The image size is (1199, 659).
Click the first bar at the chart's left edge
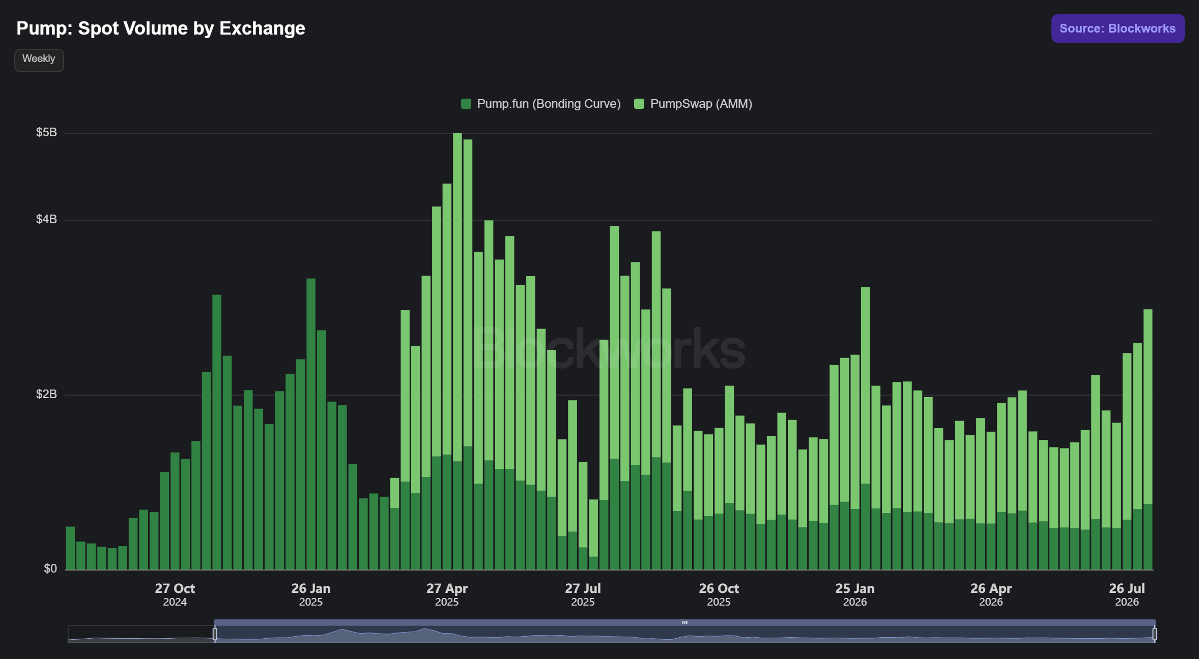click(x=70, y=548)
